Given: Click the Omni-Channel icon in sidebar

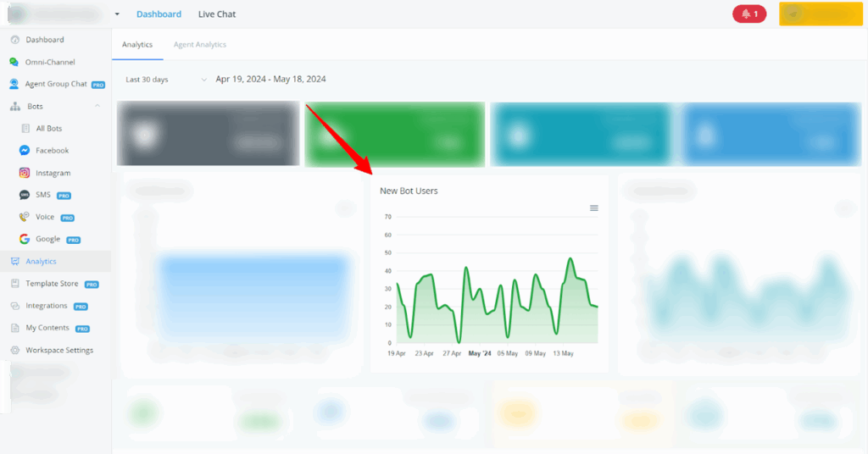Looking at the screenshot, I should point(14,62).
